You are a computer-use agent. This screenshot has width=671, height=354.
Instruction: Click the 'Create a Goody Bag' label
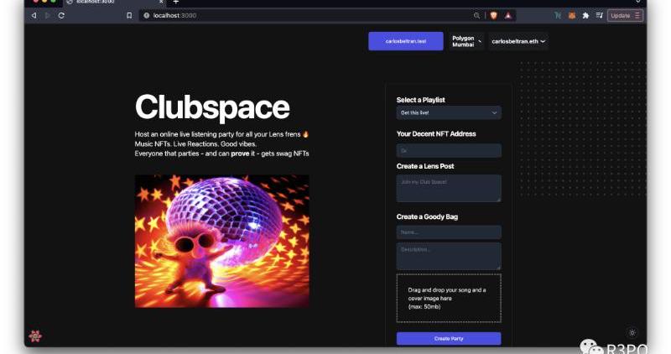point(427,217)
